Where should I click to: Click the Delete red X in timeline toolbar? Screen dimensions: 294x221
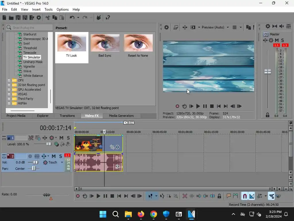pos(185,196)
